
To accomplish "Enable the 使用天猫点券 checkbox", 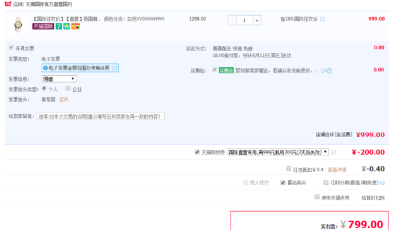I will [x=317, y=197].
